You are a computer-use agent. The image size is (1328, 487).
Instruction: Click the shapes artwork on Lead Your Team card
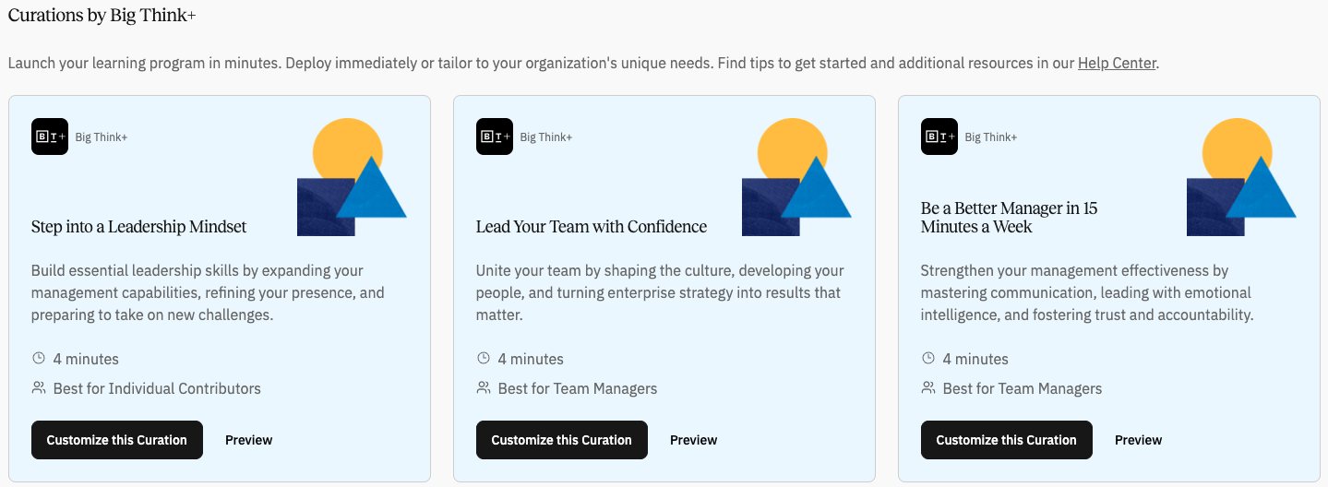click(x=796, y=178)
